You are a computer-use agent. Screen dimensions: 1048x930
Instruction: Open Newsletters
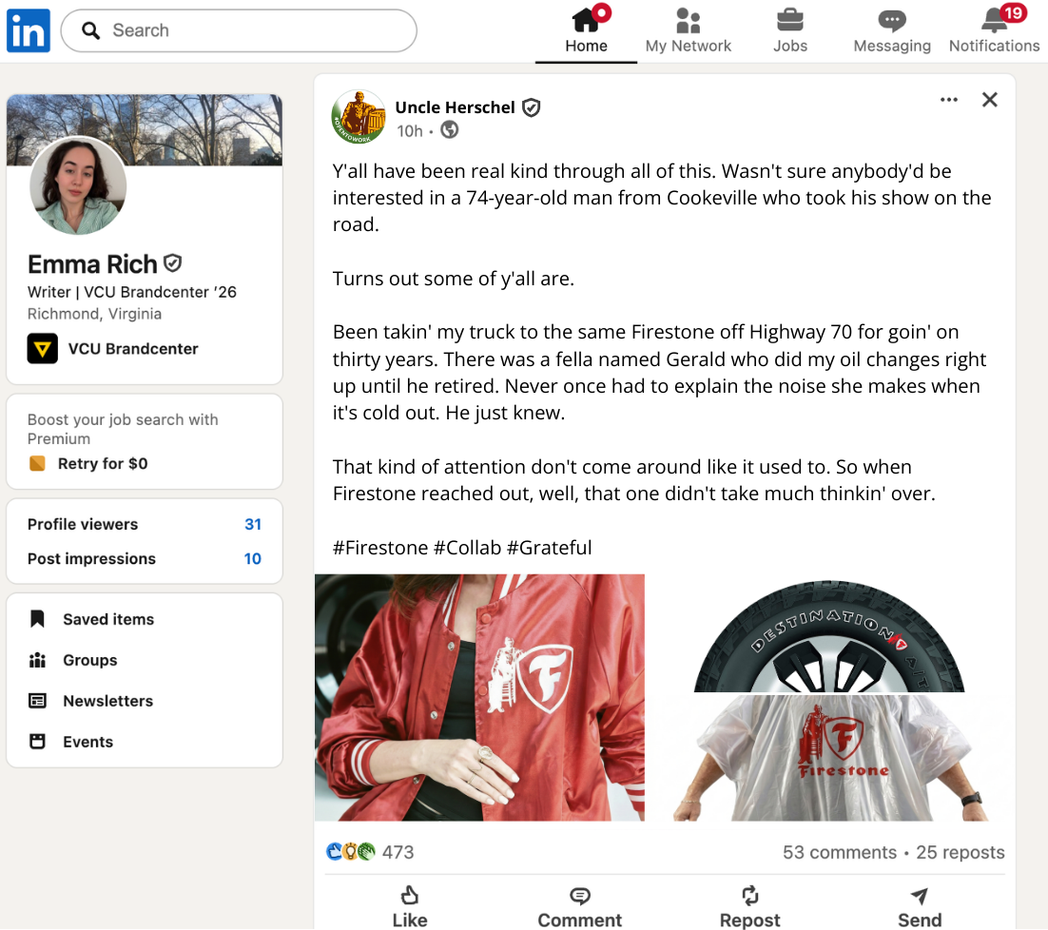tap(107, 701)
